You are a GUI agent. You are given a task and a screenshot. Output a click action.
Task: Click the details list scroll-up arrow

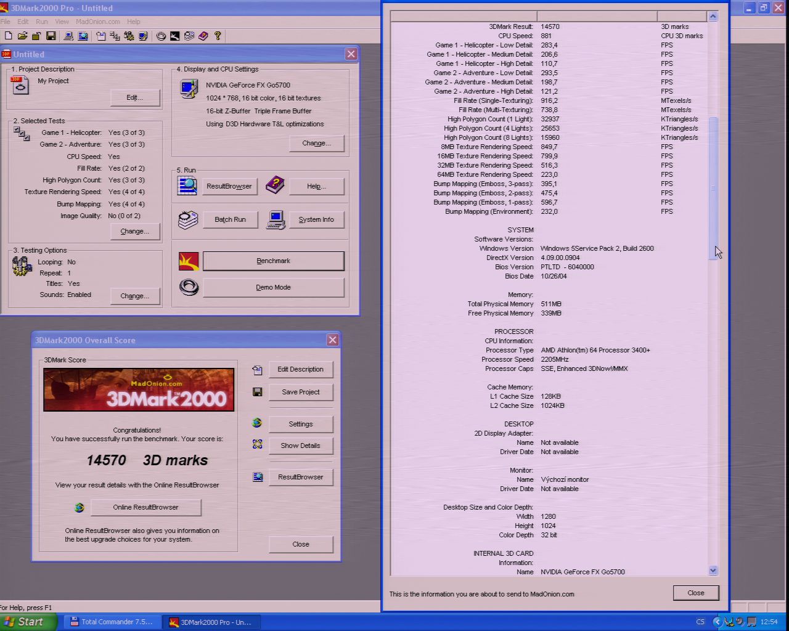[713, 16]
